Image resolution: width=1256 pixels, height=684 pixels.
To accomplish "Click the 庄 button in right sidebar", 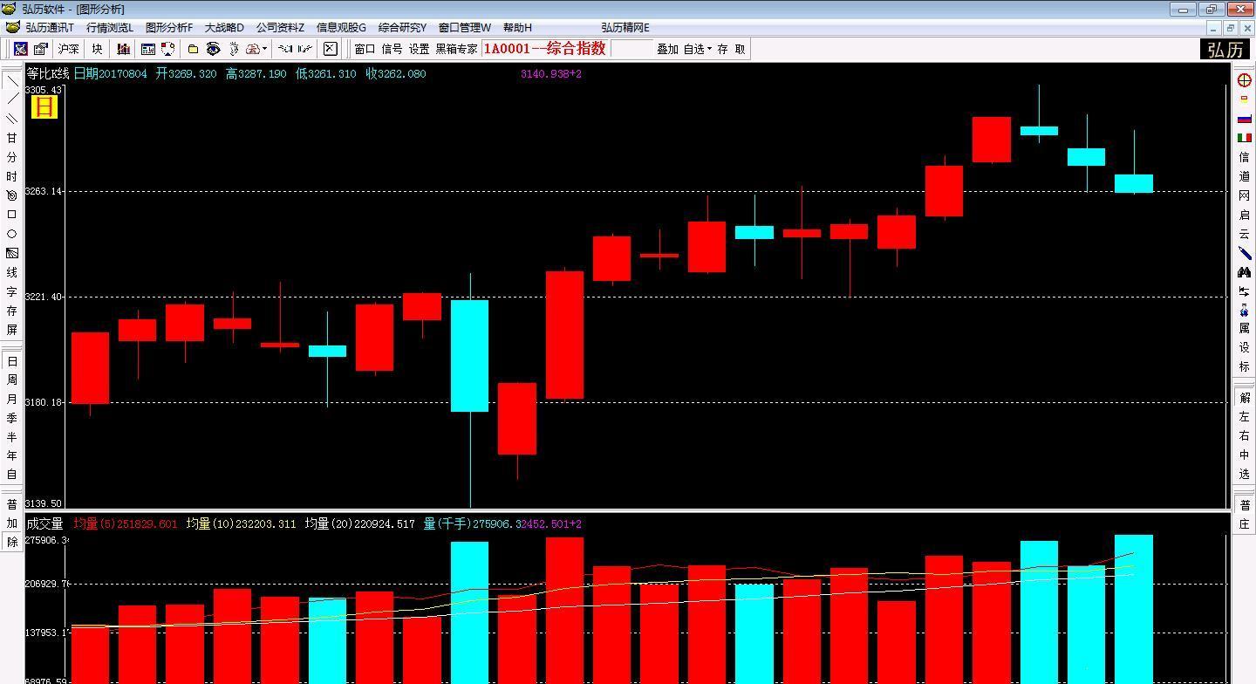I will pos(1245,523).
